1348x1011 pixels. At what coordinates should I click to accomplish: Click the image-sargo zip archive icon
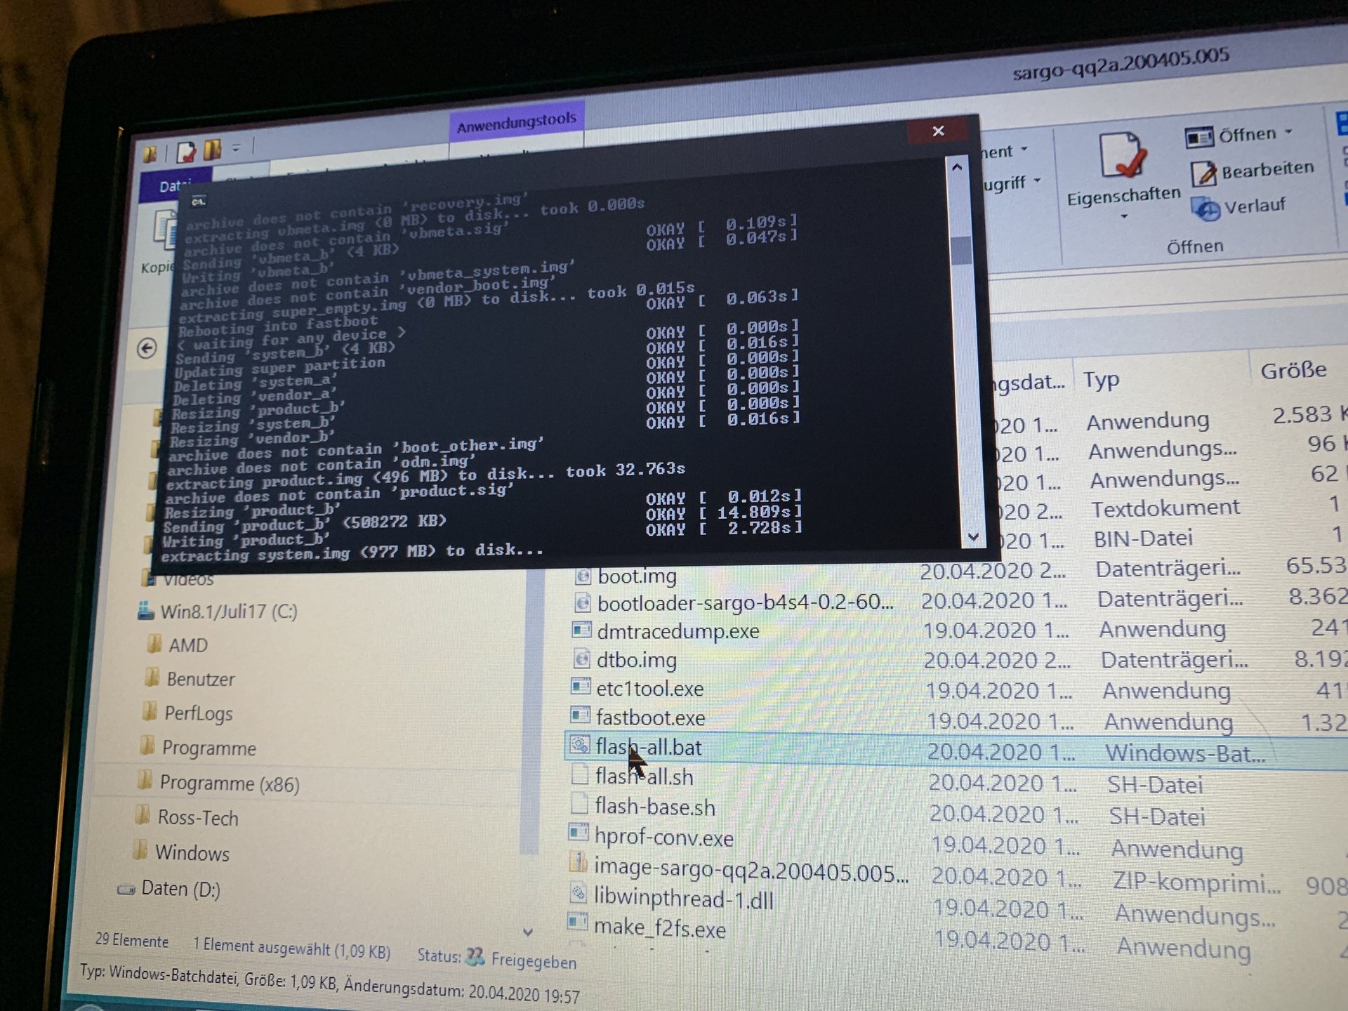pos(578,863)
